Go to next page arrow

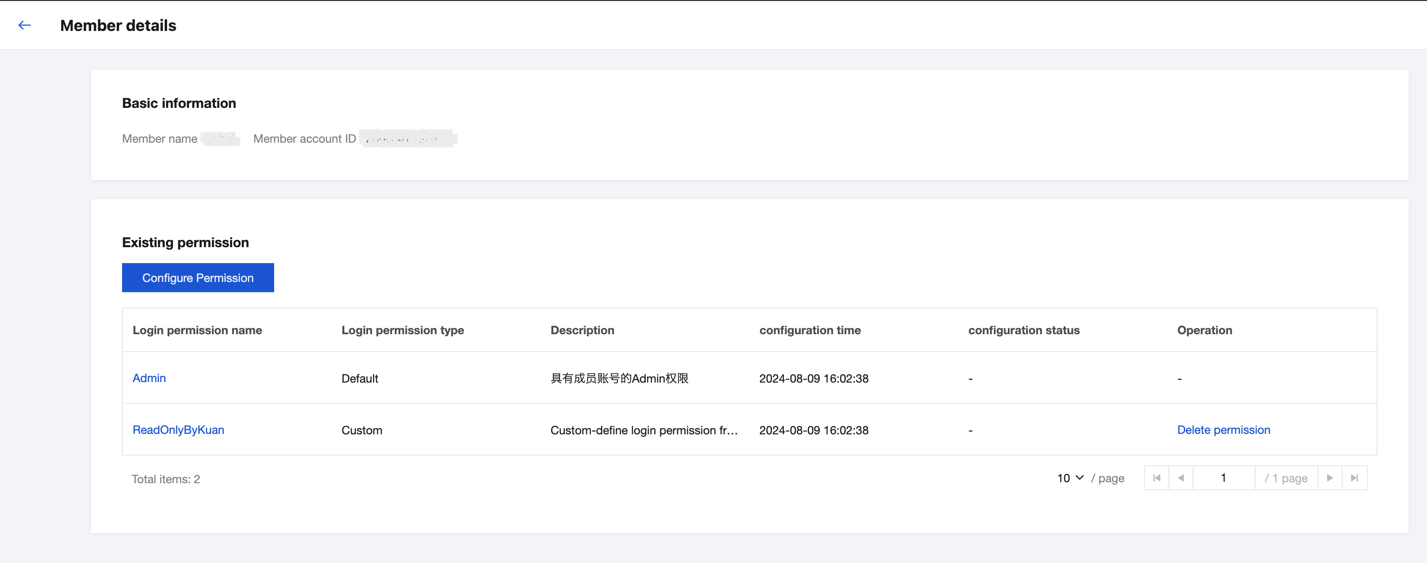pyautogui.click(x=1330, y=478)
